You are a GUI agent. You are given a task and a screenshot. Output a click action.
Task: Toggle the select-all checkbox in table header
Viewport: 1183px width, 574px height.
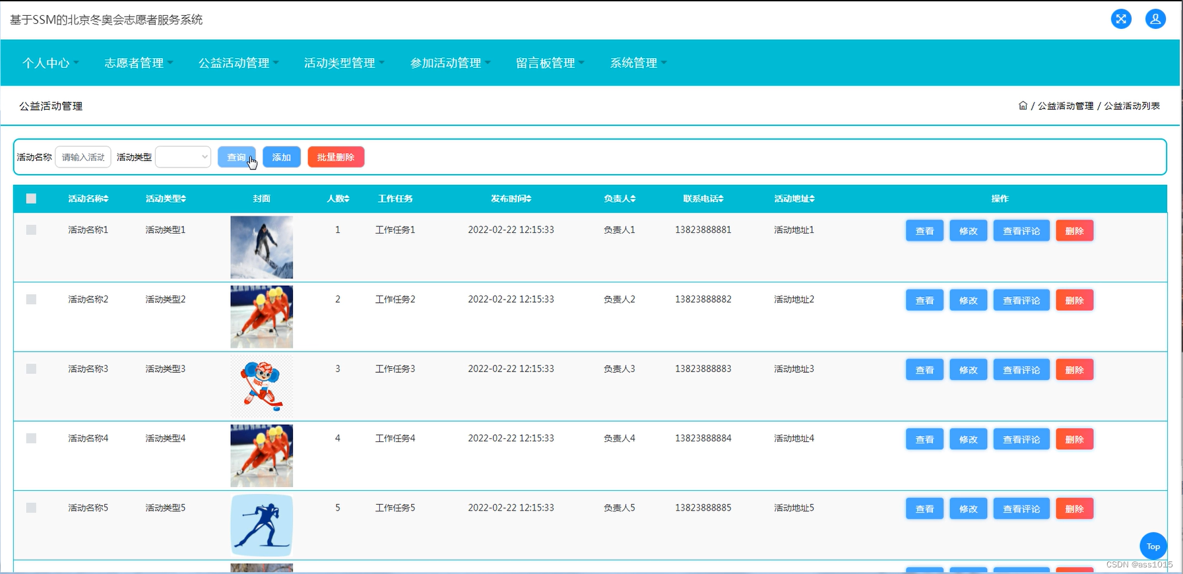pyautogui.click(x=31, y=199)
